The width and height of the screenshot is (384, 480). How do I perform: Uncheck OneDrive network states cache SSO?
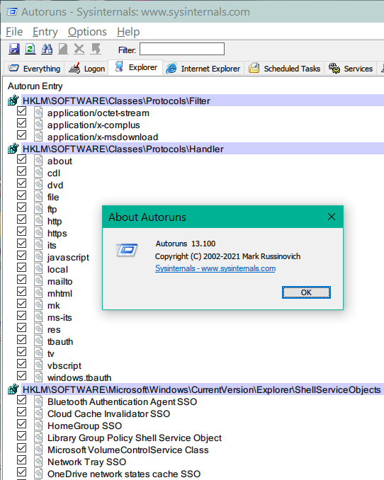coord(21,472)
